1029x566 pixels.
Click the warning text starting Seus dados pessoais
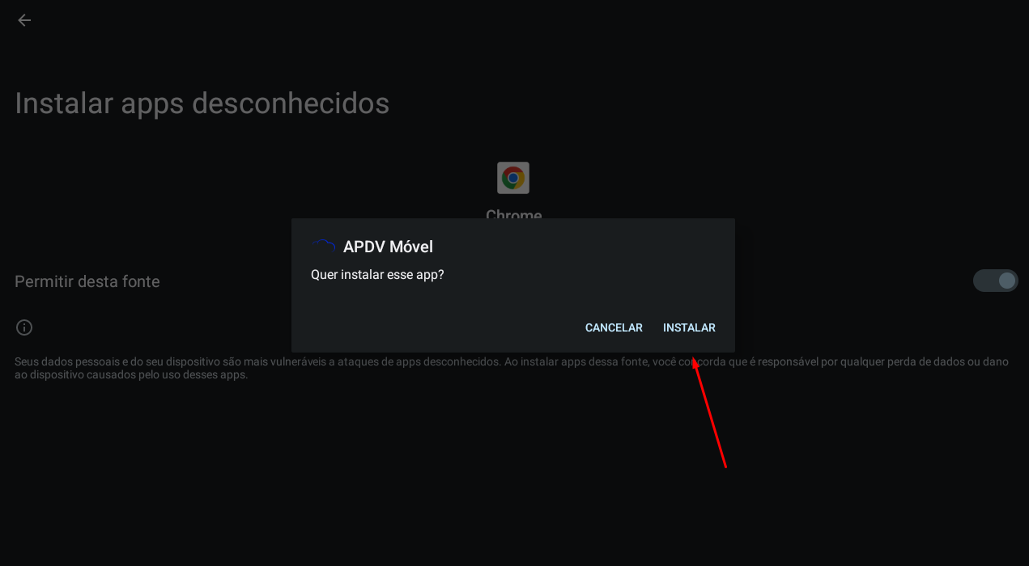(x=512, y=368)
